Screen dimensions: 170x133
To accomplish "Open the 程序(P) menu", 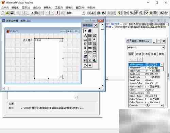I will (x=69, y=7).
